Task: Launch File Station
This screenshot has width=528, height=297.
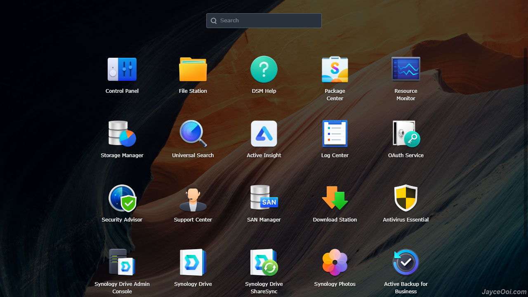Action: 193,69
